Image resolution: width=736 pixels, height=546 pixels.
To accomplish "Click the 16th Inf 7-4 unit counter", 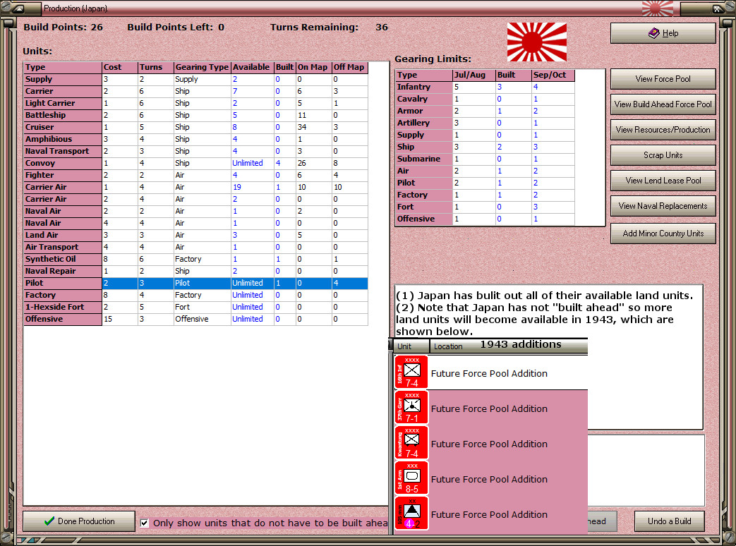I will 411,372.
